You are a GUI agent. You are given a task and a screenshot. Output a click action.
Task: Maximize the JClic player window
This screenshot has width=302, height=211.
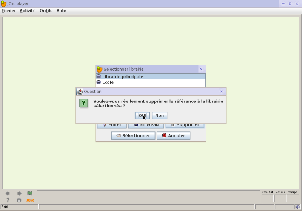pyautogui.click(x=290, y=3)
